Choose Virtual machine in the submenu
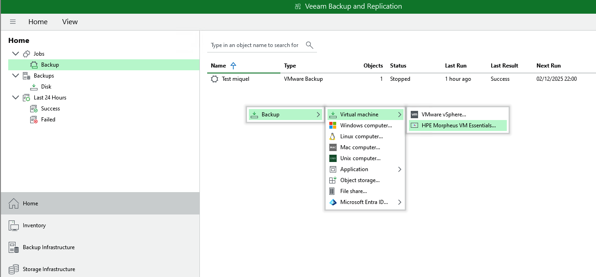The width and height of the screenshot is (596, 277). click(x=365, y=115)
